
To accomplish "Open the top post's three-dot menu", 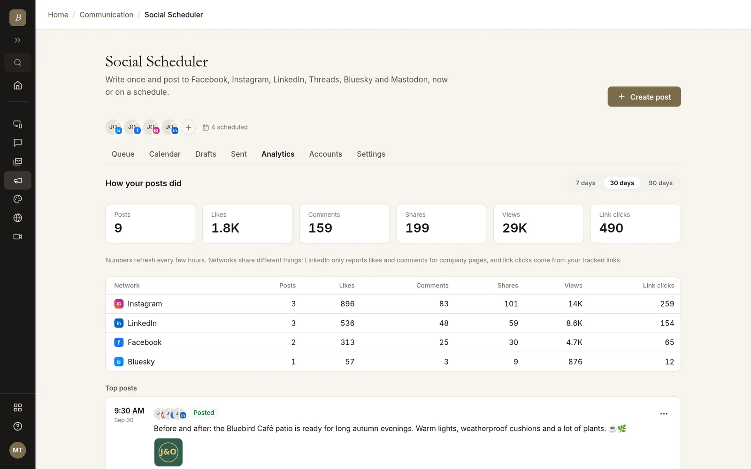I will (x=664, y=414).
